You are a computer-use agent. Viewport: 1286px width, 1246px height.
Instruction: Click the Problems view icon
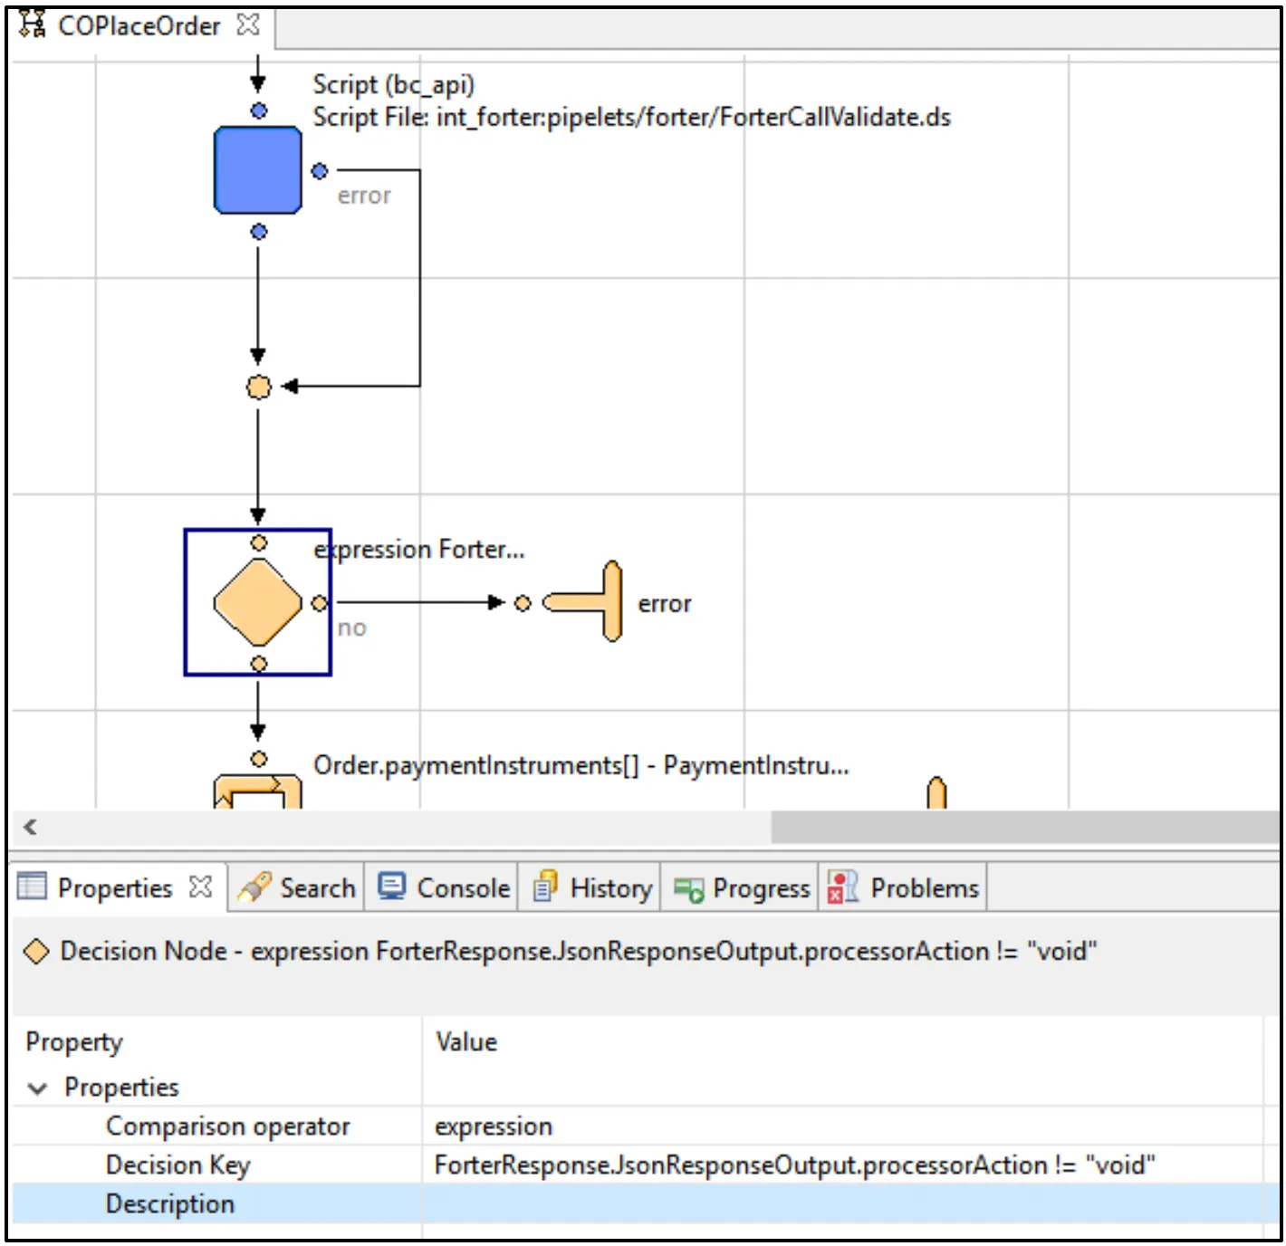pos(842,887)
